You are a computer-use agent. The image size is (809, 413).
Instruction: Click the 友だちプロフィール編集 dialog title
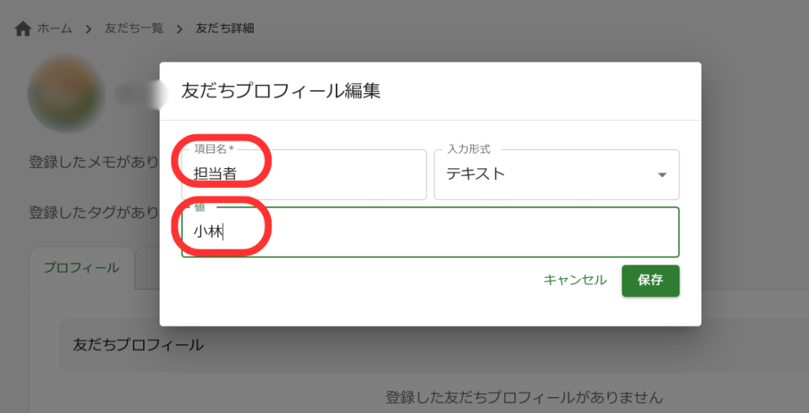pyautogui.click(x=281, y=91)
